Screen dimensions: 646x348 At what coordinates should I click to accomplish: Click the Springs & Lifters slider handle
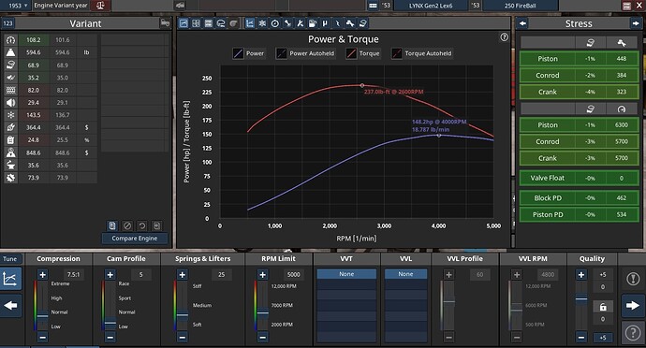pyautogui.click(x=183, y=315)
